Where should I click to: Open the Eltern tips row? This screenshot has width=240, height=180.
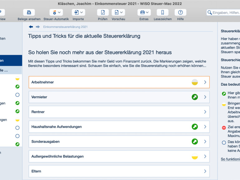119,171
